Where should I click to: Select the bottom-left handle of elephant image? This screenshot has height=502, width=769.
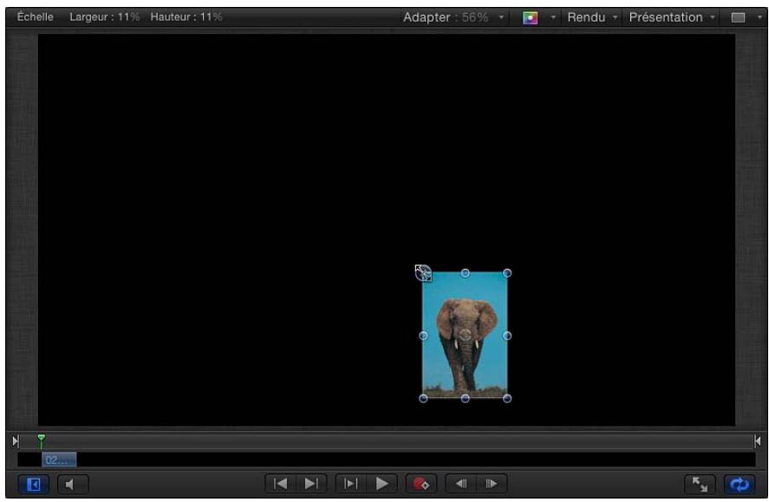point(423,399)
